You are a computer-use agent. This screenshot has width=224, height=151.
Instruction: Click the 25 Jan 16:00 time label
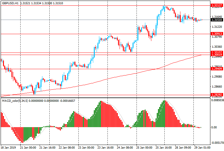point(163,148)
